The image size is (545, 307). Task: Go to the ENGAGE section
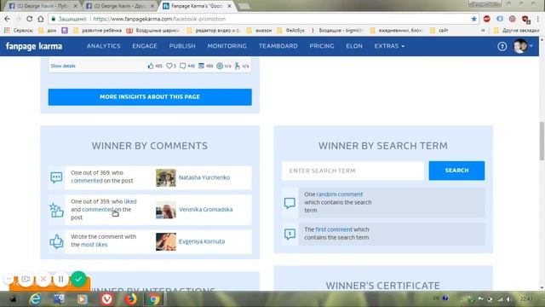[x=145, y=46]
